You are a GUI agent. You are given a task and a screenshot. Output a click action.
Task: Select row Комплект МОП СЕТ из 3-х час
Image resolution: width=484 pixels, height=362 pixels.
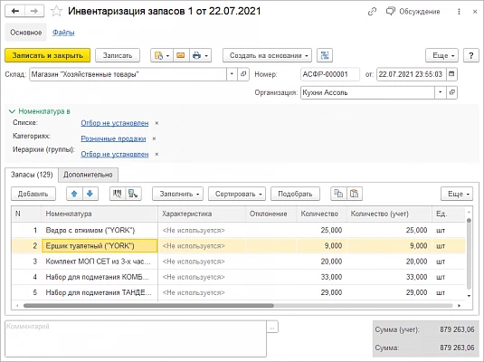click(238, 262)
